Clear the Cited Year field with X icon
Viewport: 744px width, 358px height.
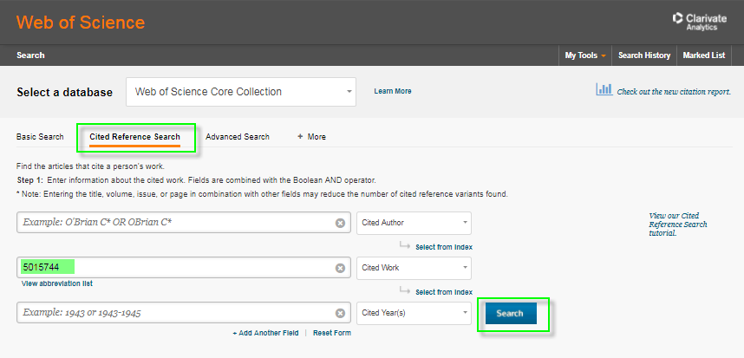340,312
